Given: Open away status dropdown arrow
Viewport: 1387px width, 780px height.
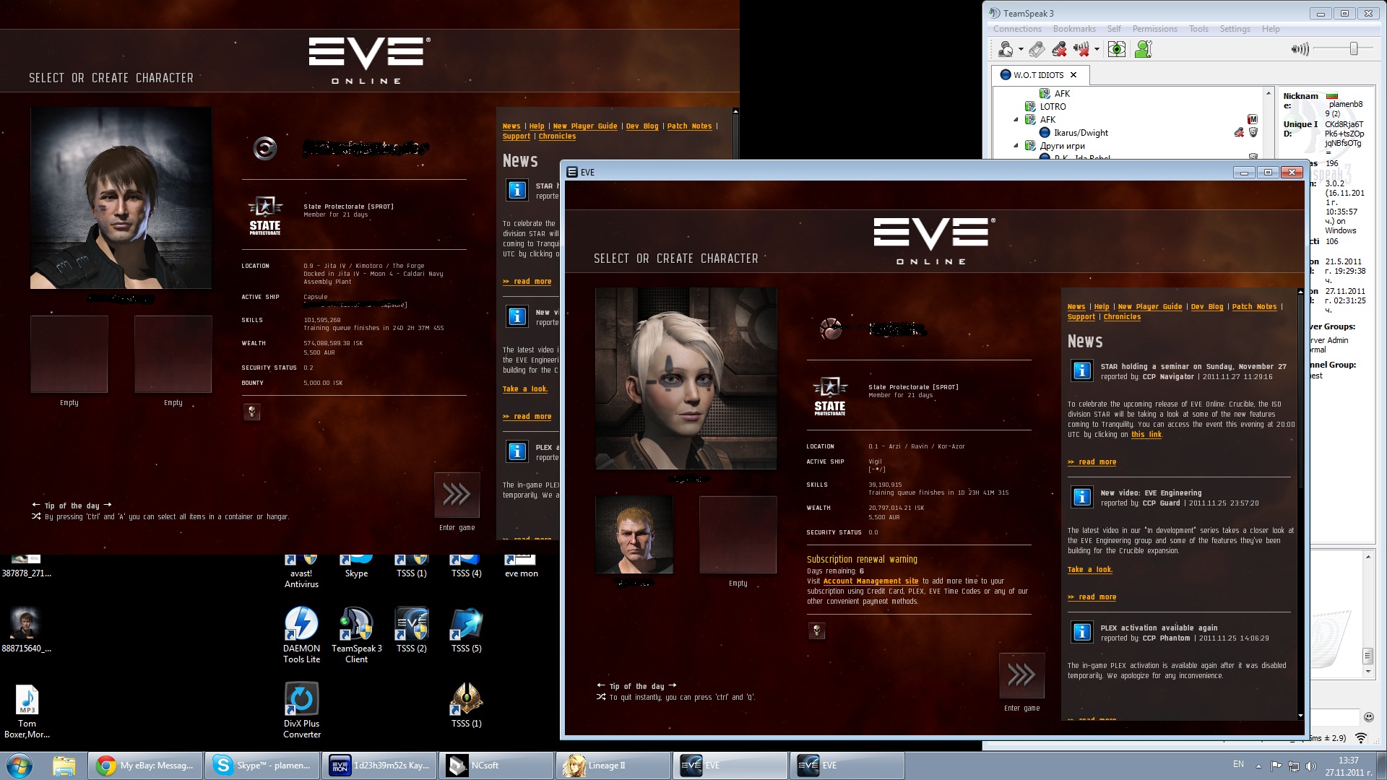Looking at the screenshot, I should tap(1021, 50).
